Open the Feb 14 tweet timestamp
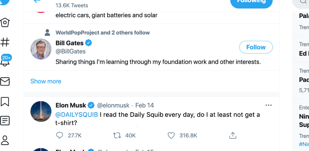 (144, 105)
